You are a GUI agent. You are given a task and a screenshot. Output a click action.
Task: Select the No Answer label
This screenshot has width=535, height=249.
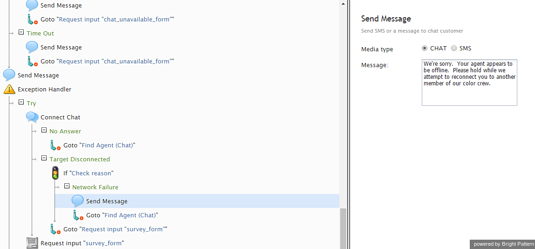pyautogui.click(x=65, y=131)
